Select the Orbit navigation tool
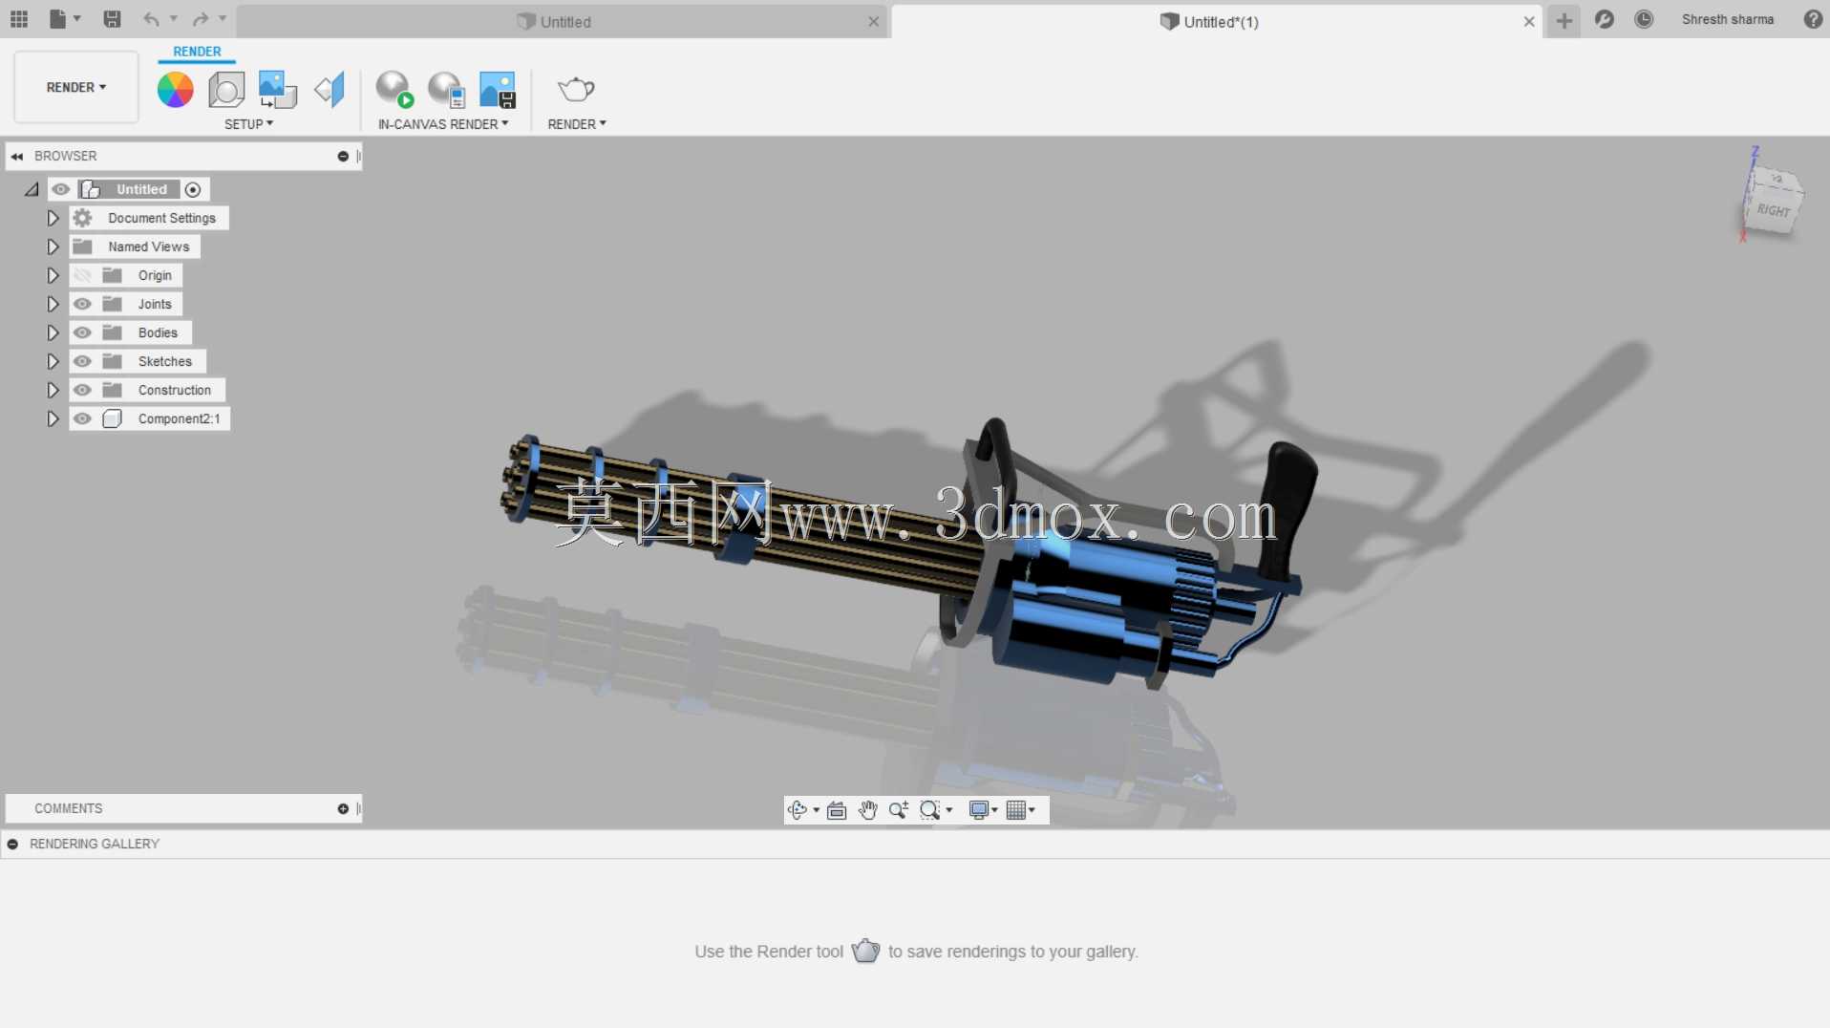 click(798, 810)
